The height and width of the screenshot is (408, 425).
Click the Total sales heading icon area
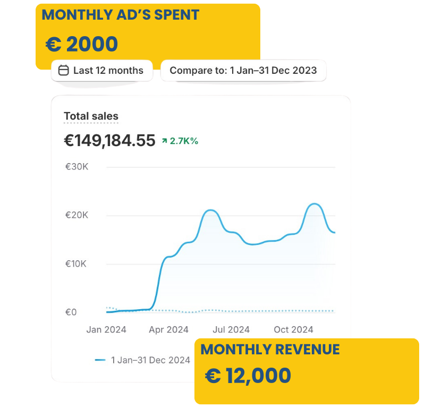pos(91,116)
